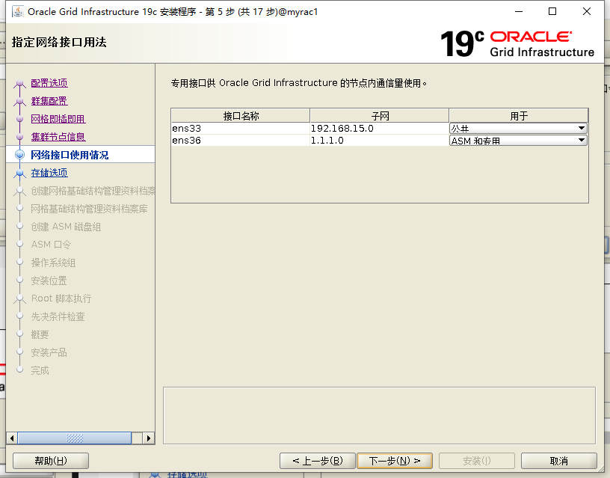Close the Oracle Grid installer window
Screen dimensions: 610x478
pyautogui.click(x=587, y=12)
